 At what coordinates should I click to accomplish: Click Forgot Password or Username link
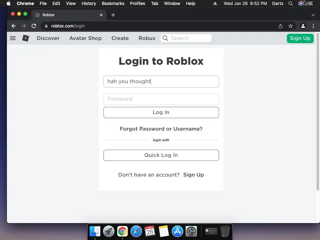[161, 129]
